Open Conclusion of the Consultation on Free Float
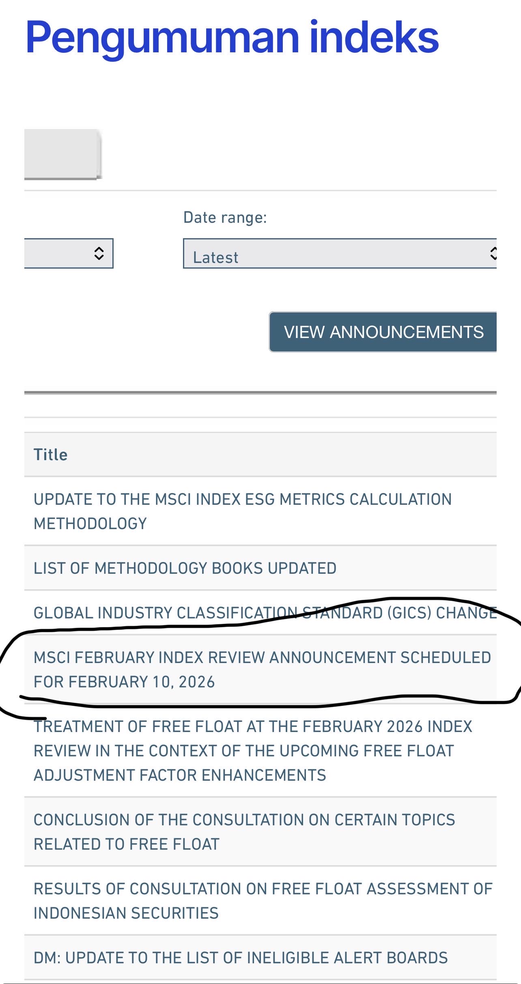This screenshot has width=521, height=984. pos(244,832)
